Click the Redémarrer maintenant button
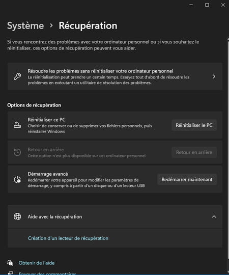The image size is (229, 275). pos(187,179)
